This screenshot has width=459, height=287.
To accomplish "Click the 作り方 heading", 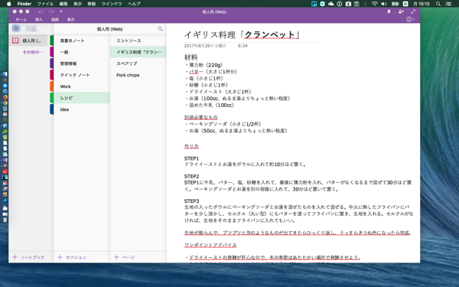I will [191, 146].
